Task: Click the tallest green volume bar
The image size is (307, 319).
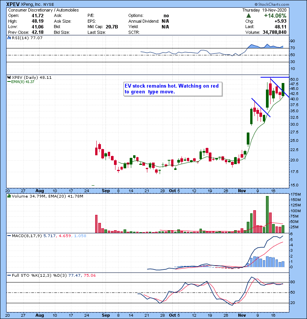Action: coord(267,214)
